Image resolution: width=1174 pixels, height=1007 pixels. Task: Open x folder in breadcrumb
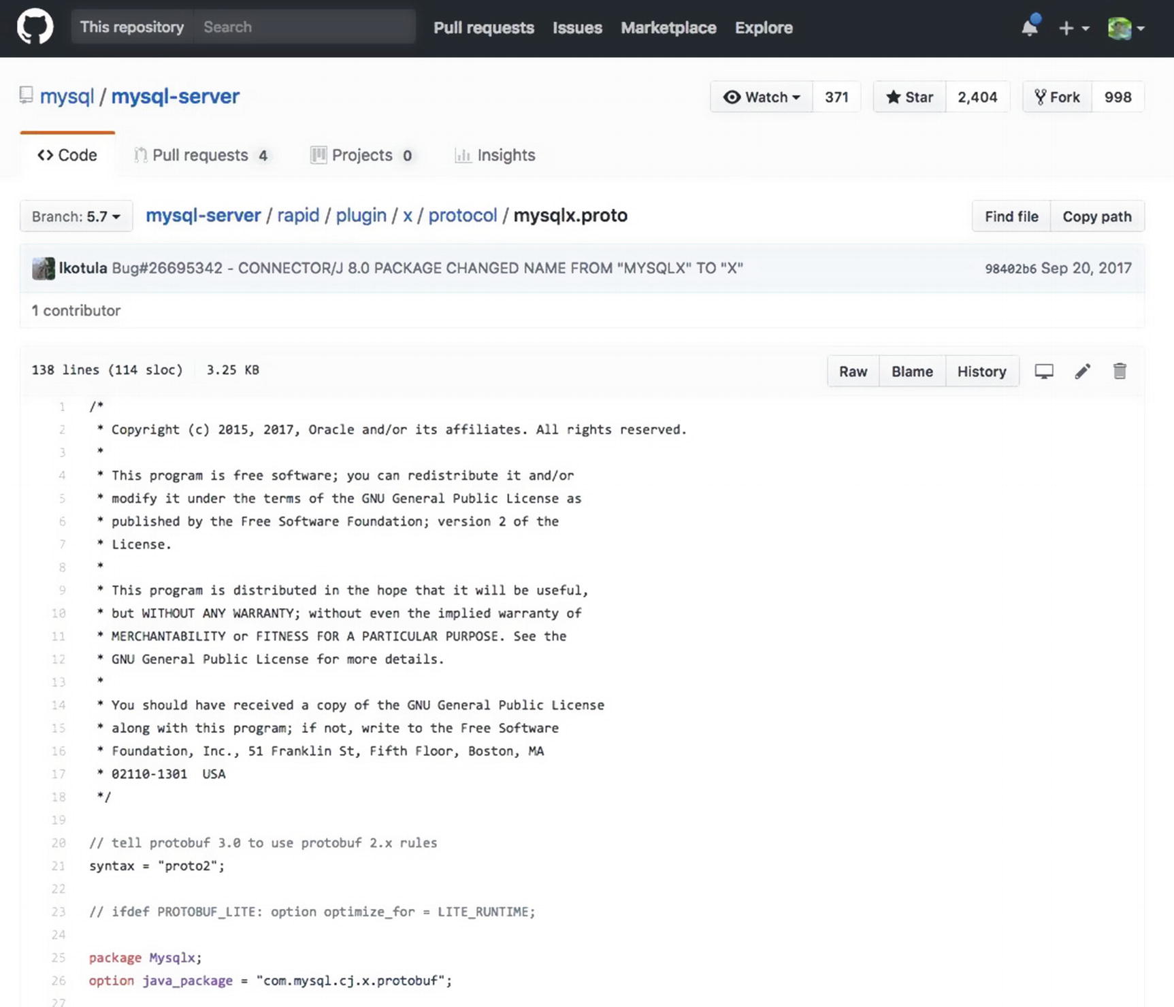tap(408, 216)
